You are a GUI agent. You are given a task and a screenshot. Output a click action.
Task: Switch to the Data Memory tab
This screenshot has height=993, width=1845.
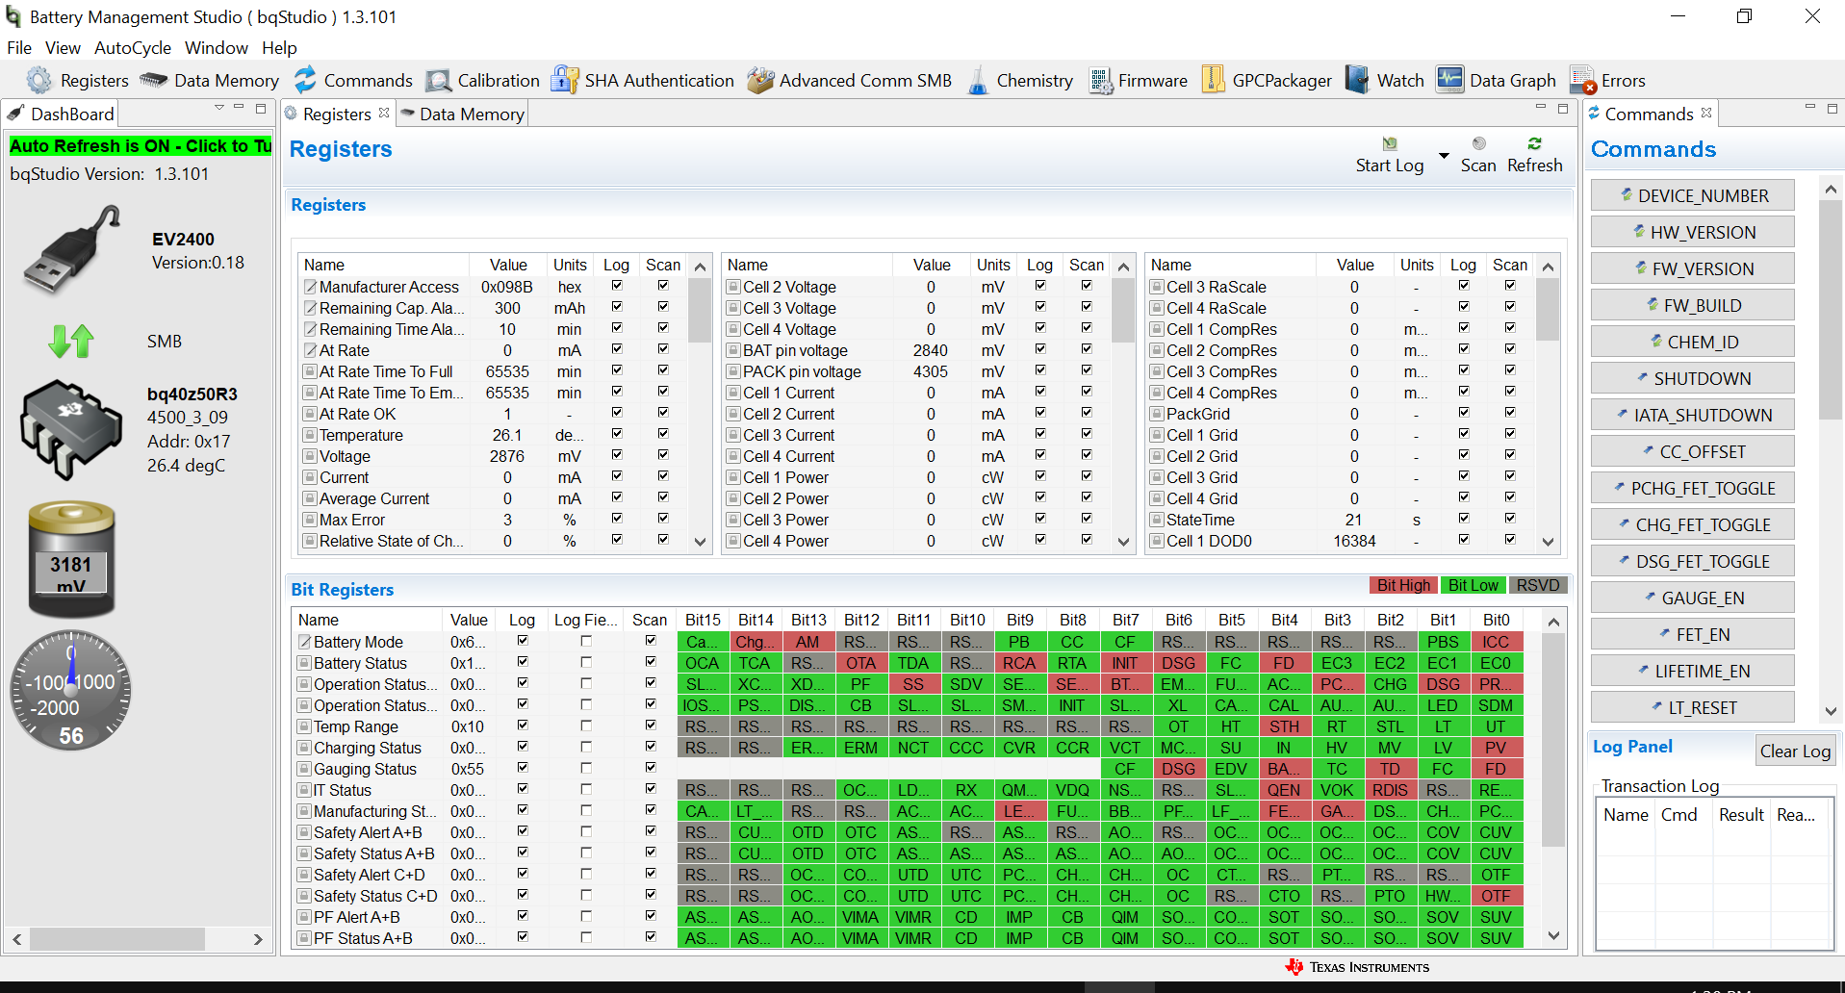[463, 114]
